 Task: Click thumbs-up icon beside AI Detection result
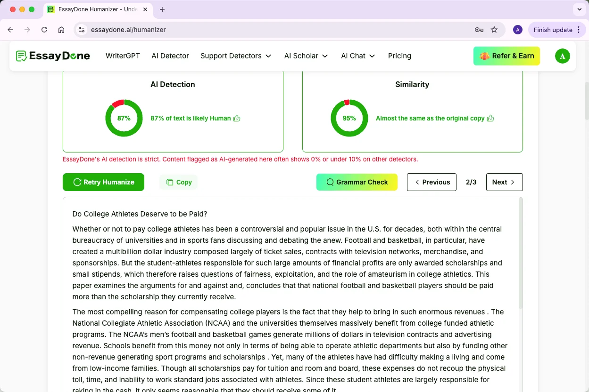[x=237, y=118]
